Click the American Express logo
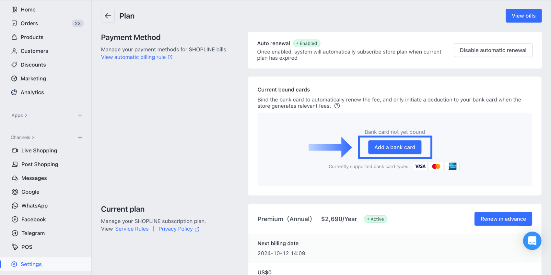551x275 pixels. coord(452,166)
